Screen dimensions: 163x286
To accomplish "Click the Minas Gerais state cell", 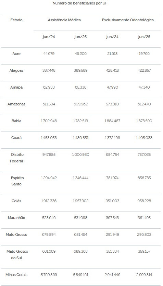I will click(16, 275).
